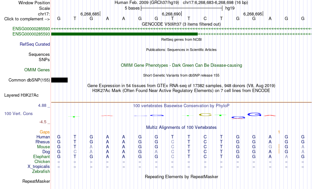Screen dimensions: 312x189
Task: Click the Mouse species row label
Action: click(x=43, y=147)
